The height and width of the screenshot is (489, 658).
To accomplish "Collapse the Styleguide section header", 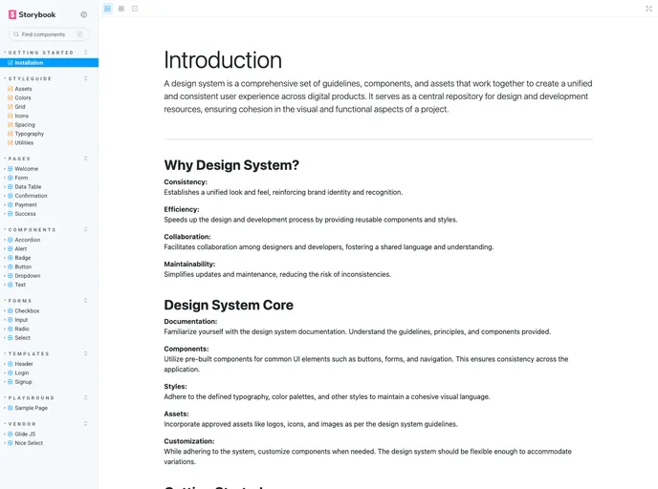I will coord(31,78).
